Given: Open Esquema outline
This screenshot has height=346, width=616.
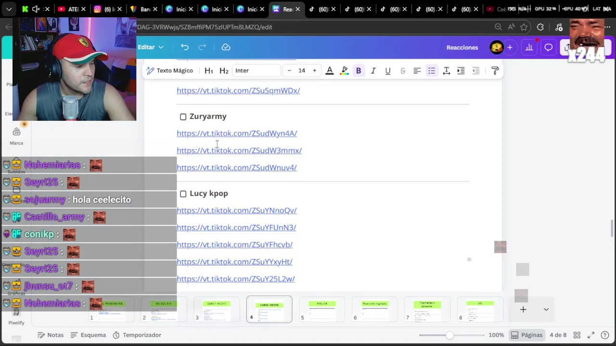Looking at the screenshot, I should pos(88,335).
